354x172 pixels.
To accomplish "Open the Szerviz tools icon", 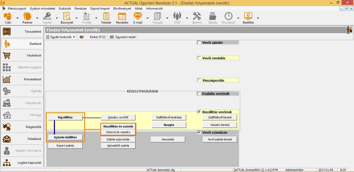I will 197,18.
